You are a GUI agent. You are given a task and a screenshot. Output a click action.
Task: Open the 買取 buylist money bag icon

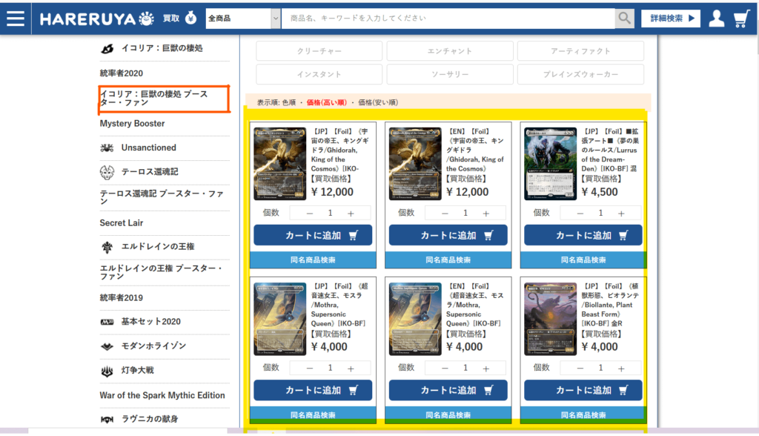[191, 18]
